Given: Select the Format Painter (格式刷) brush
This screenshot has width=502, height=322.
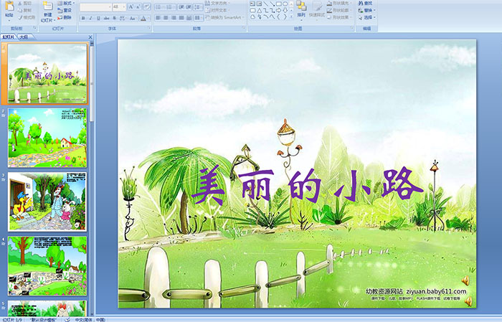Looking at the screenshot, I should [27, 17].
